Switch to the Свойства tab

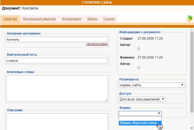coord(10,19)
